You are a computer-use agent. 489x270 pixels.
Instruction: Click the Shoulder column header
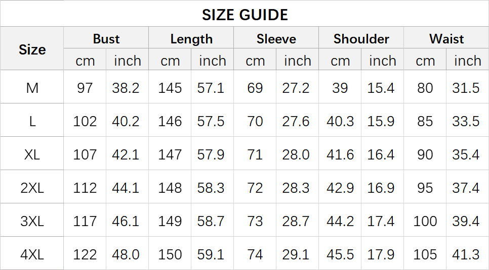(x=361, y=39)
